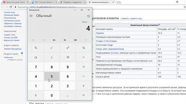Screen dimensions: 186x104
Task: Open Леса link in table
Action: coord(98,57)
